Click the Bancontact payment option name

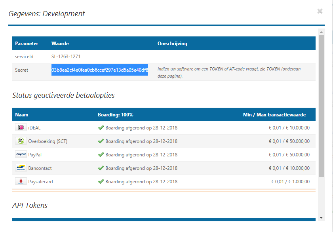coord(40,168)
